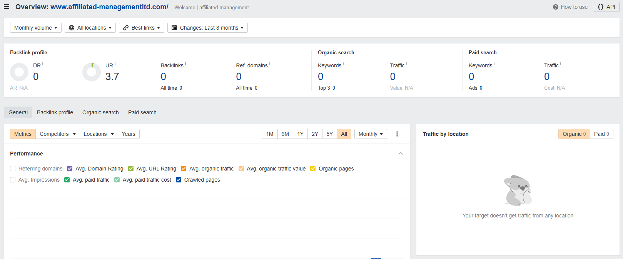Click the calendar icon in Changes filter
Viewport: 623px width, 259px height.
pyautogui.click(x=174, y=28)
